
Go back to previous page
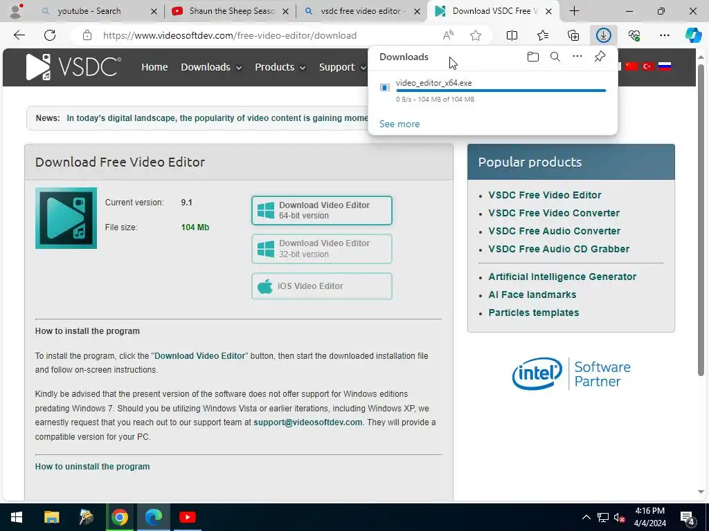19,35
